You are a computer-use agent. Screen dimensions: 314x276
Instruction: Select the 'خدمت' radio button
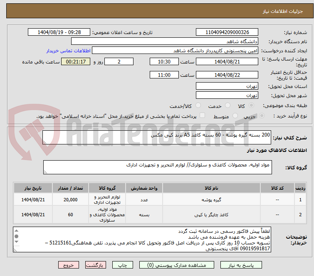point(227,105)
